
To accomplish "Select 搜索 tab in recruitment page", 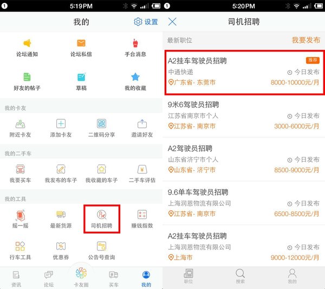I will tap(239, 276).
